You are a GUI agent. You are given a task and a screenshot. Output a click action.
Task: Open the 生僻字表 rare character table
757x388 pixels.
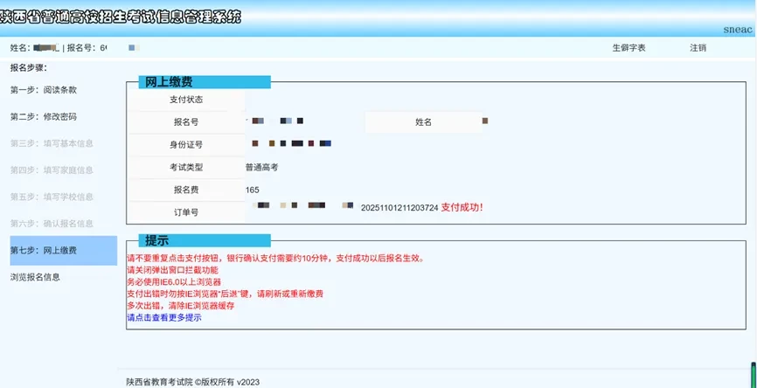[x=629, y=47]
